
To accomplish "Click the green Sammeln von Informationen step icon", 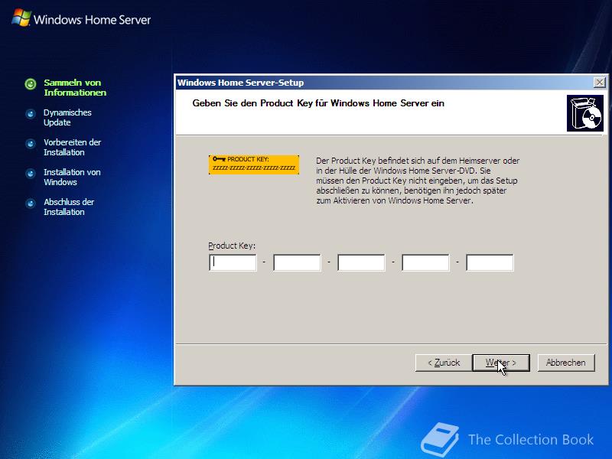I will pos(31,84).
